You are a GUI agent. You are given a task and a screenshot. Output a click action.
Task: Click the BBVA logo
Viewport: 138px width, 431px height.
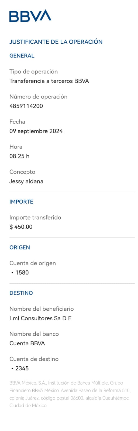(30, 16)
